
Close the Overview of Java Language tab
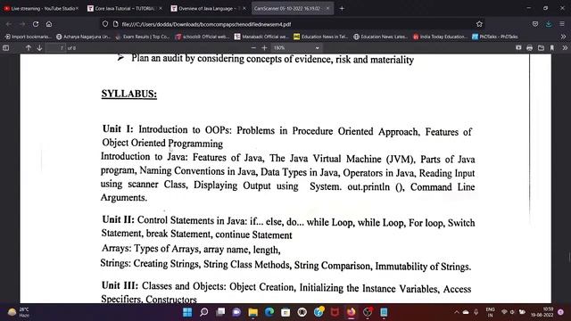244,8
